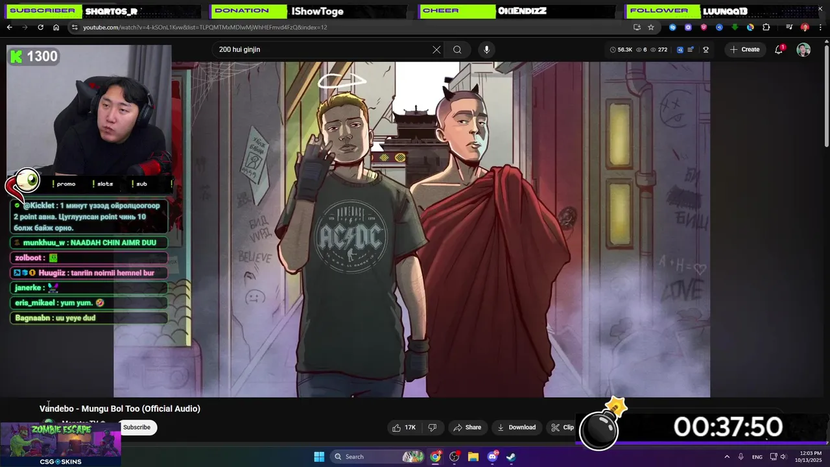Subscribe to the channel
830x467 pixels.
click(137, 427)
